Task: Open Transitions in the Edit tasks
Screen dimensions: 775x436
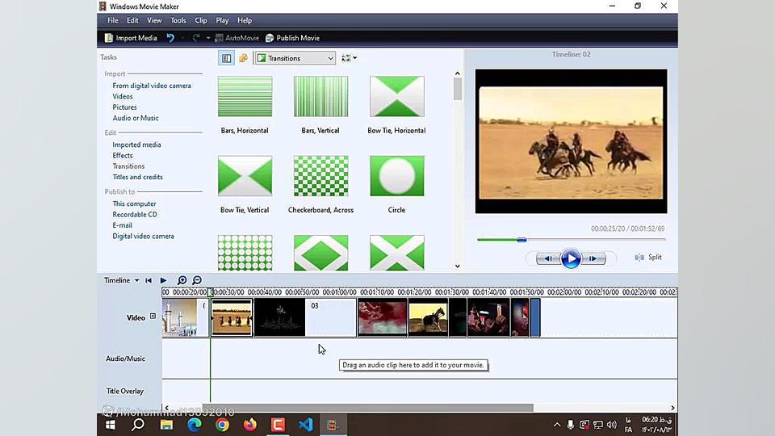Action: [x=128, y=166]
